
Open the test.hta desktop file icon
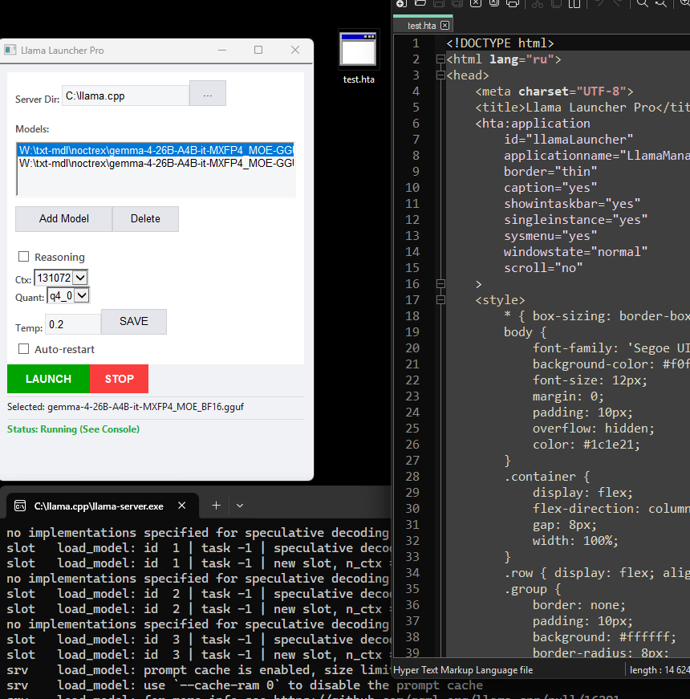359,57
